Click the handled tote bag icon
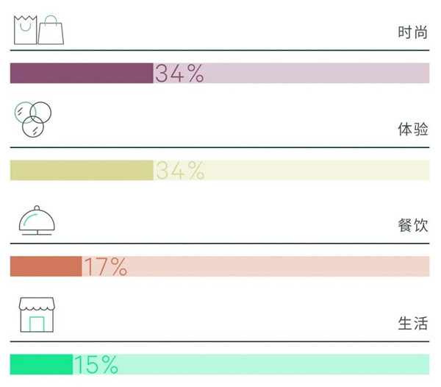This screenshot has width=441, height=387. tap(51, 30)
